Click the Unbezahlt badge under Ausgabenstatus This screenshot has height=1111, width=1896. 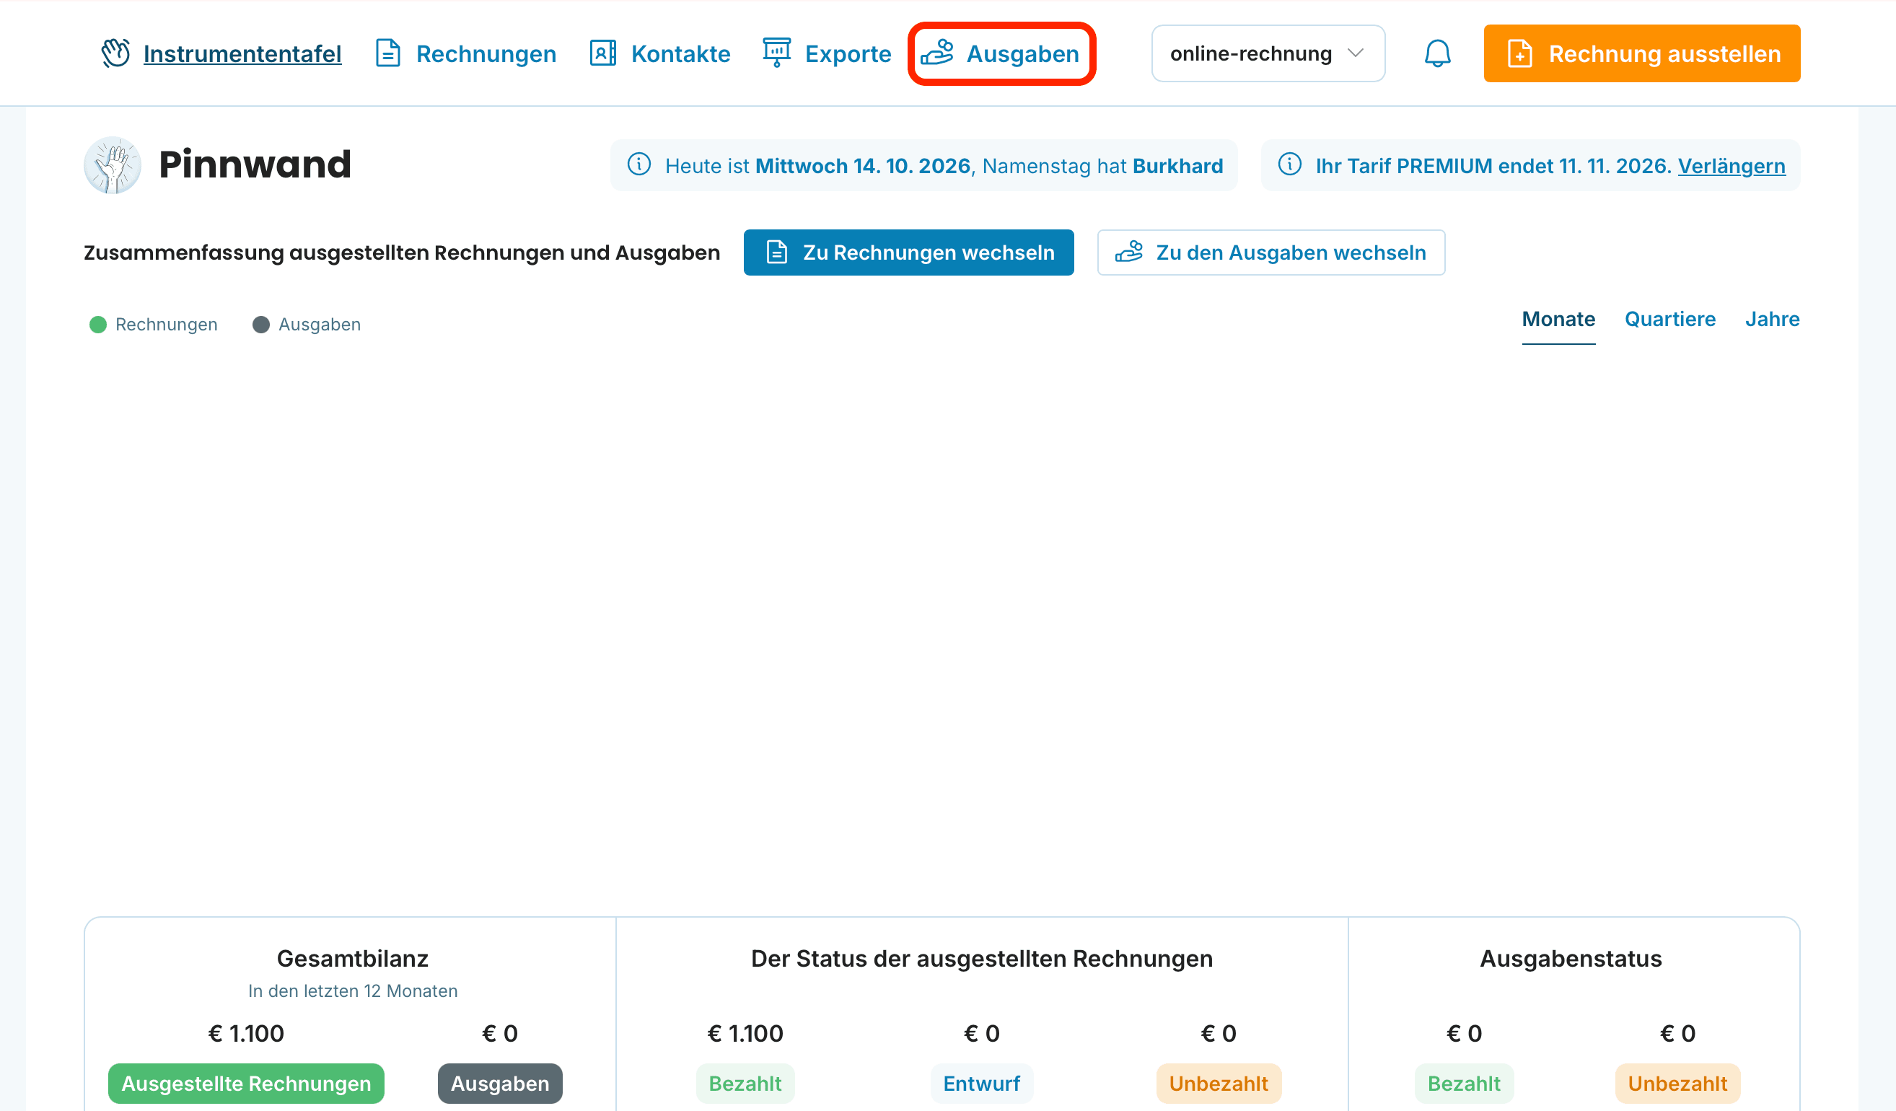pos(1677,1083)
